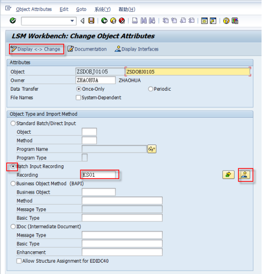The height and width of the screenshot is (274, 262).
Task: Toggle the System-Dependent checkbox
Action: 78,97
